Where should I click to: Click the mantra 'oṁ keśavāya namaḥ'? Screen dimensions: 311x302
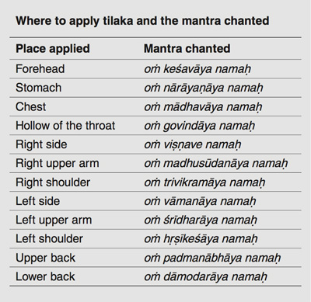(197, 69)
